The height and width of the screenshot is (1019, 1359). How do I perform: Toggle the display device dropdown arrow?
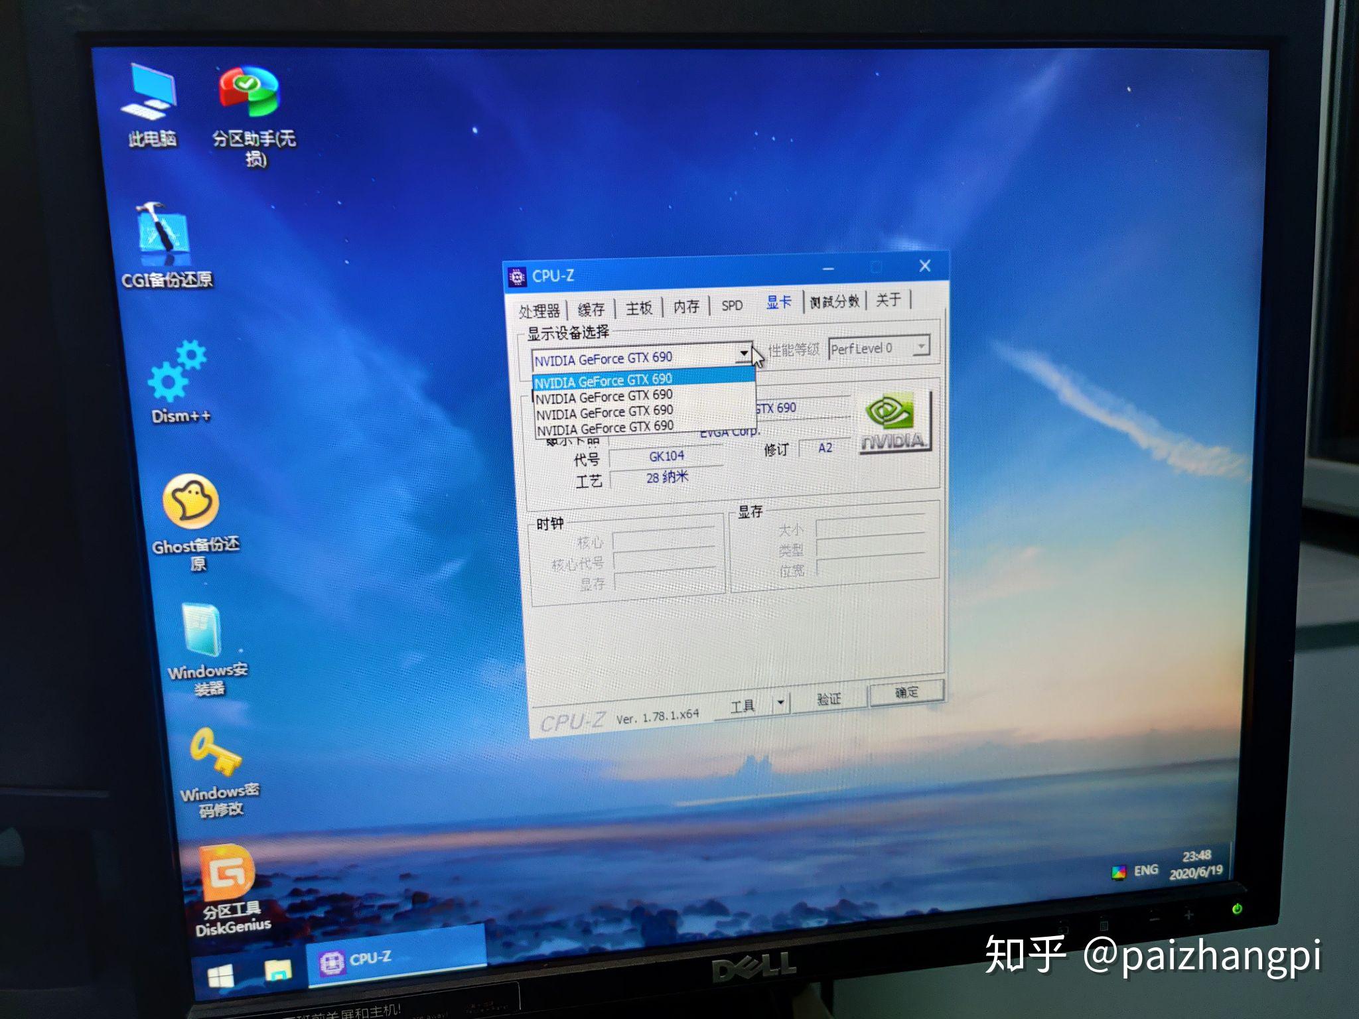pyautogui.click(x=744, y=354)
